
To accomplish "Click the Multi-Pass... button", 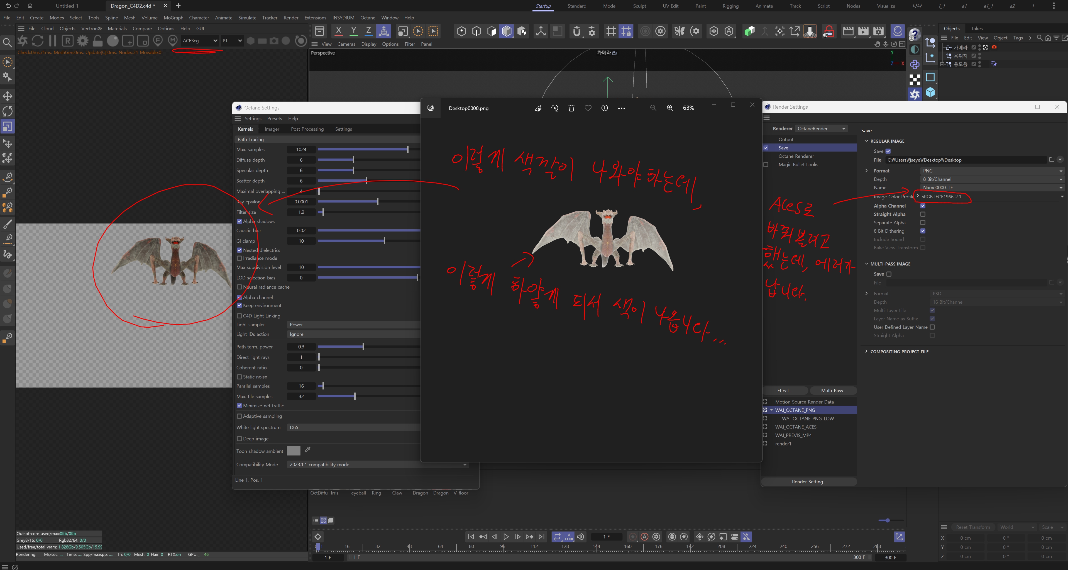I will [833, 390].
